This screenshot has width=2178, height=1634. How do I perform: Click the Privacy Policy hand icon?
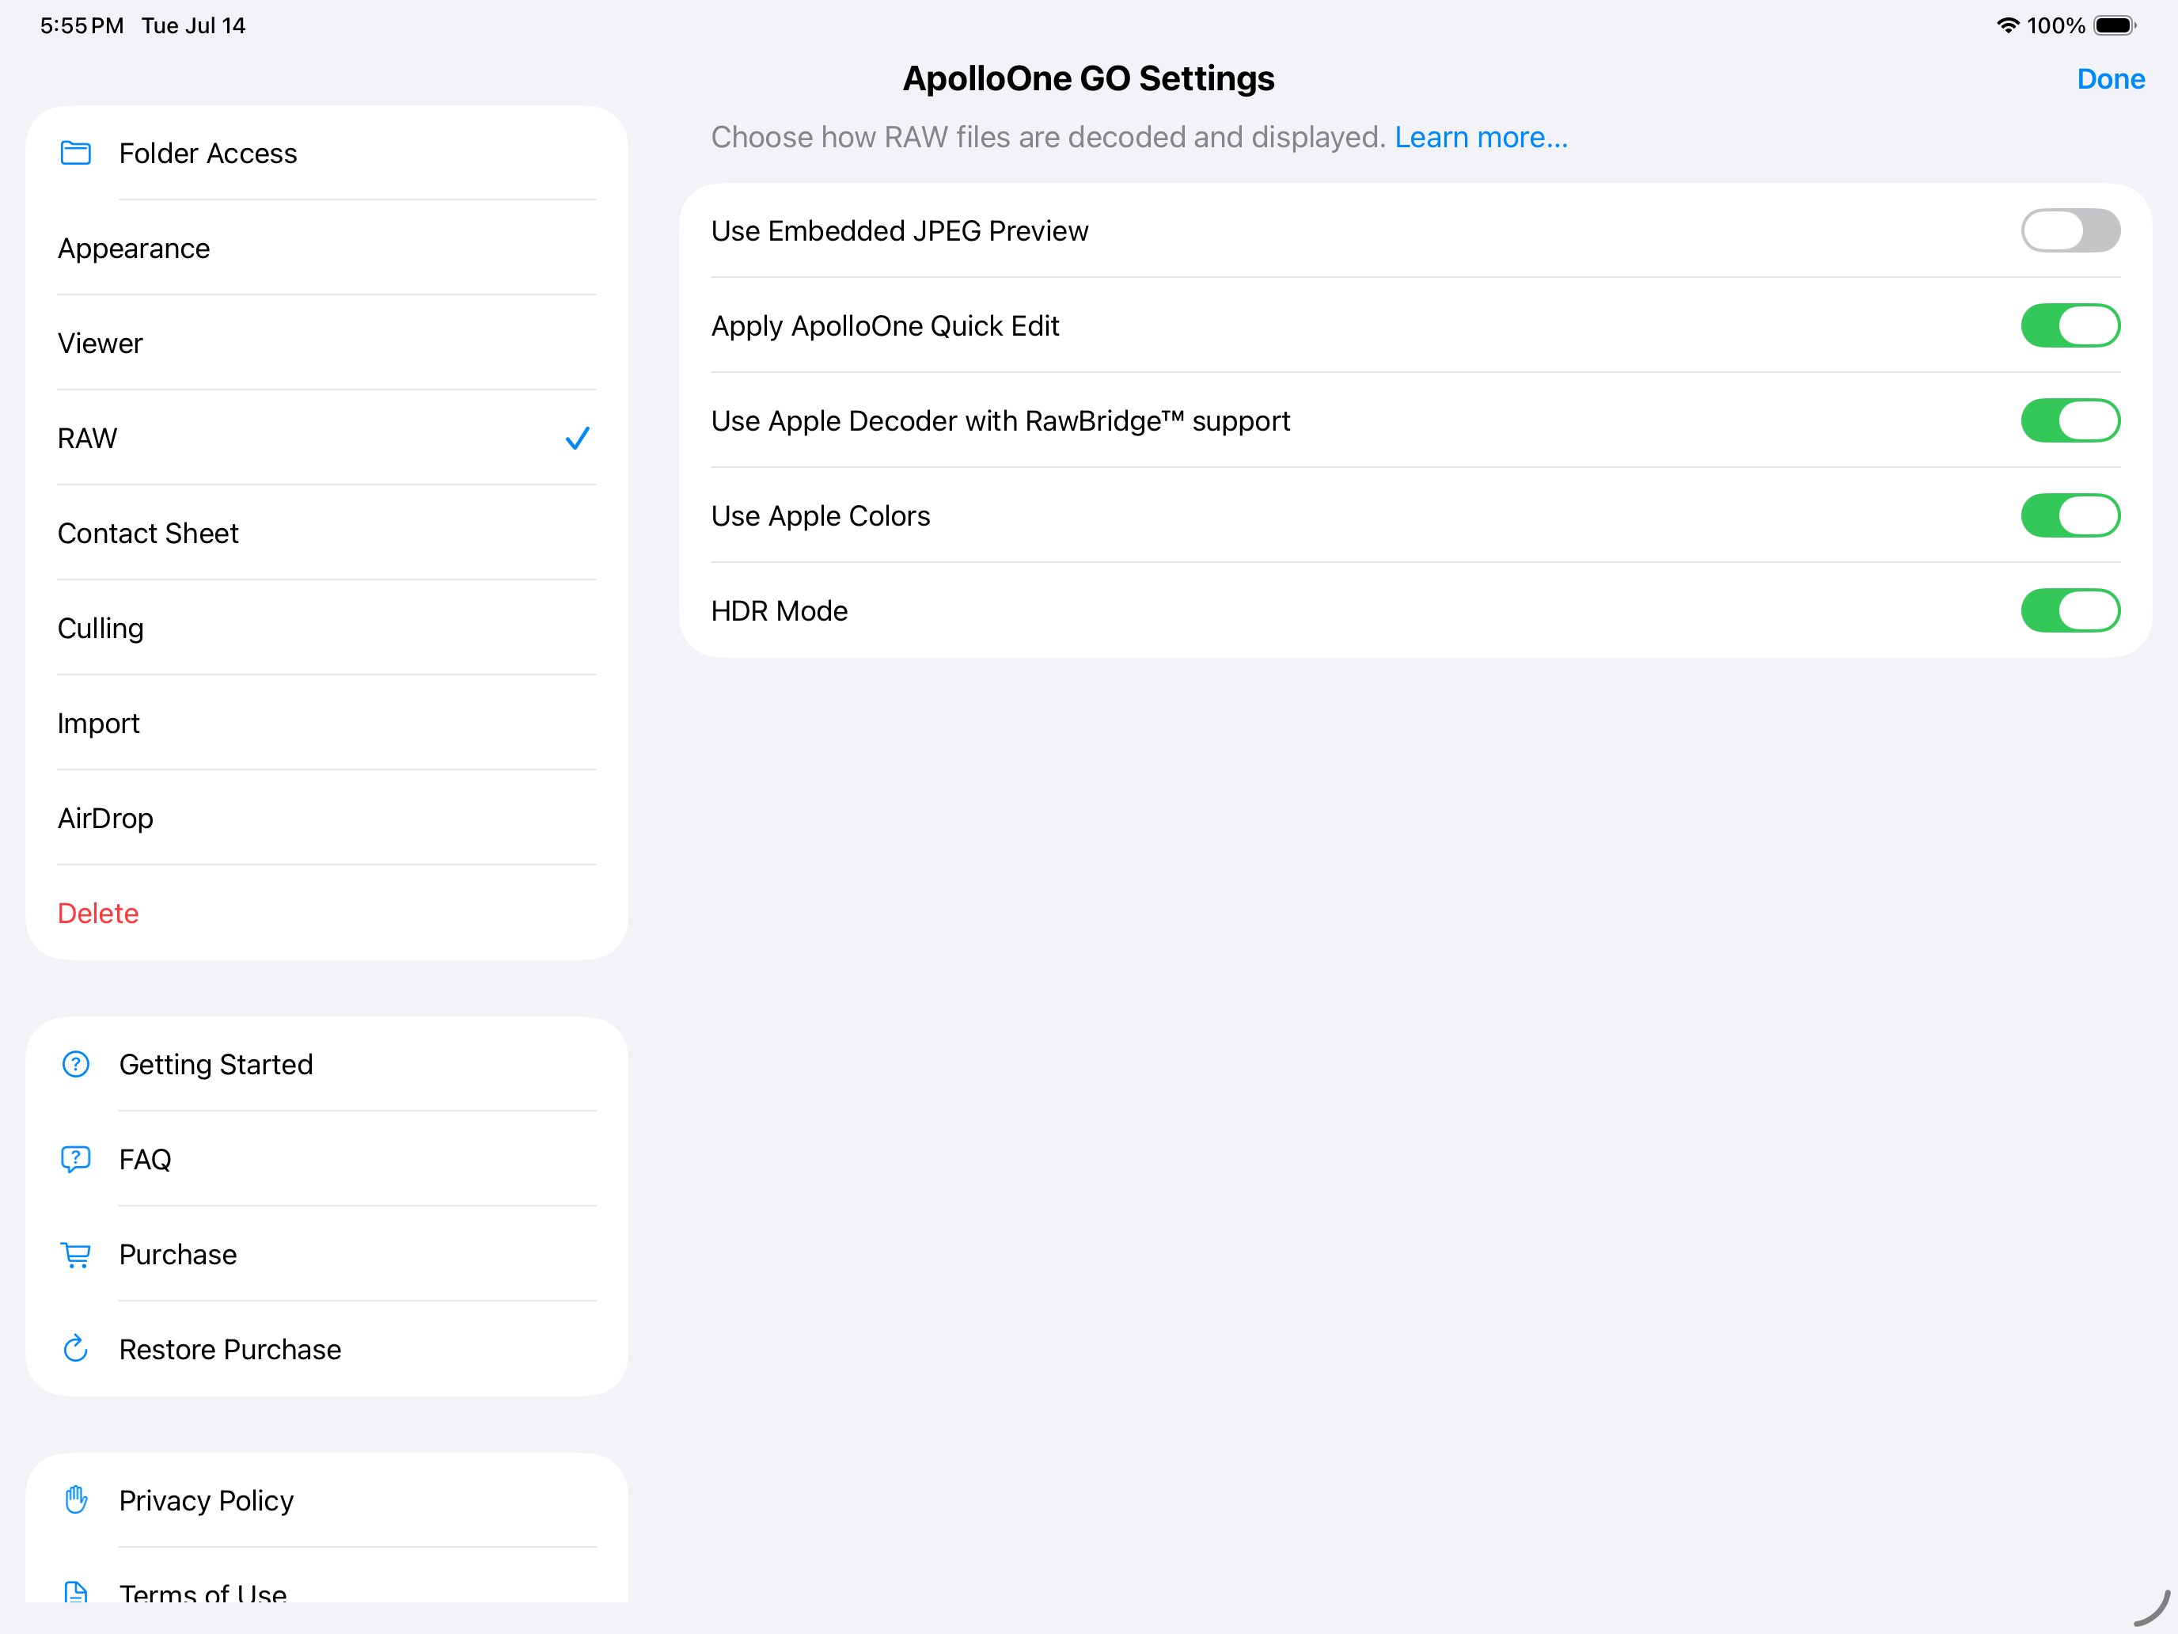(x=76, y=1500)
